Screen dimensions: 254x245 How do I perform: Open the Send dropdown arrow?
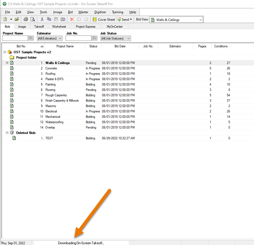[x=131, y=19]
